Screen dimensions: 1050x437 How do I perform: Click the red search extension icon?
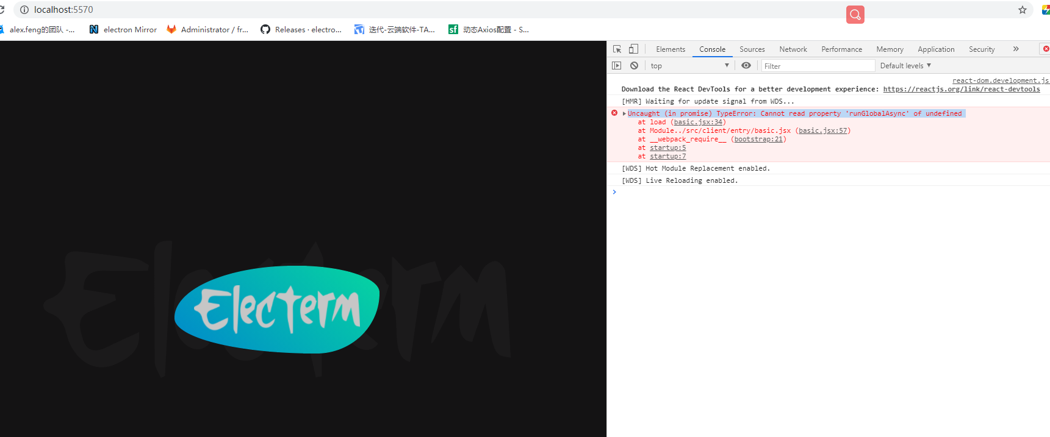[855, 15]
